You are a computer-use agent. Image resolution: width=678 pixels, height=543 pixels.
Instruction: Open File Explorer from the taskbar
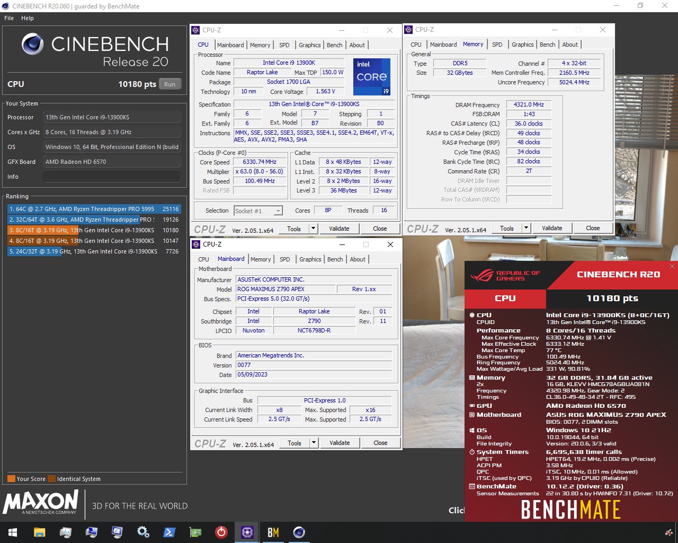[39, 532]
